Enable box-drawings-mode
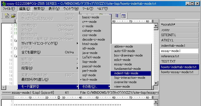201x106 pixels. click(131, 55)
